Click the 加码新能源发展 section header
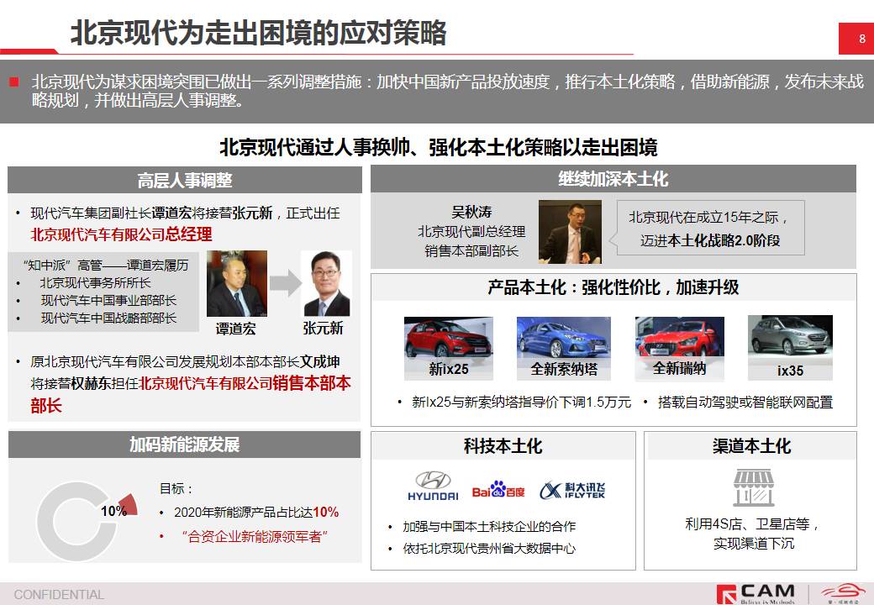Image resolution: width=874 pixels, height=605 pixels. click(185, 445)
